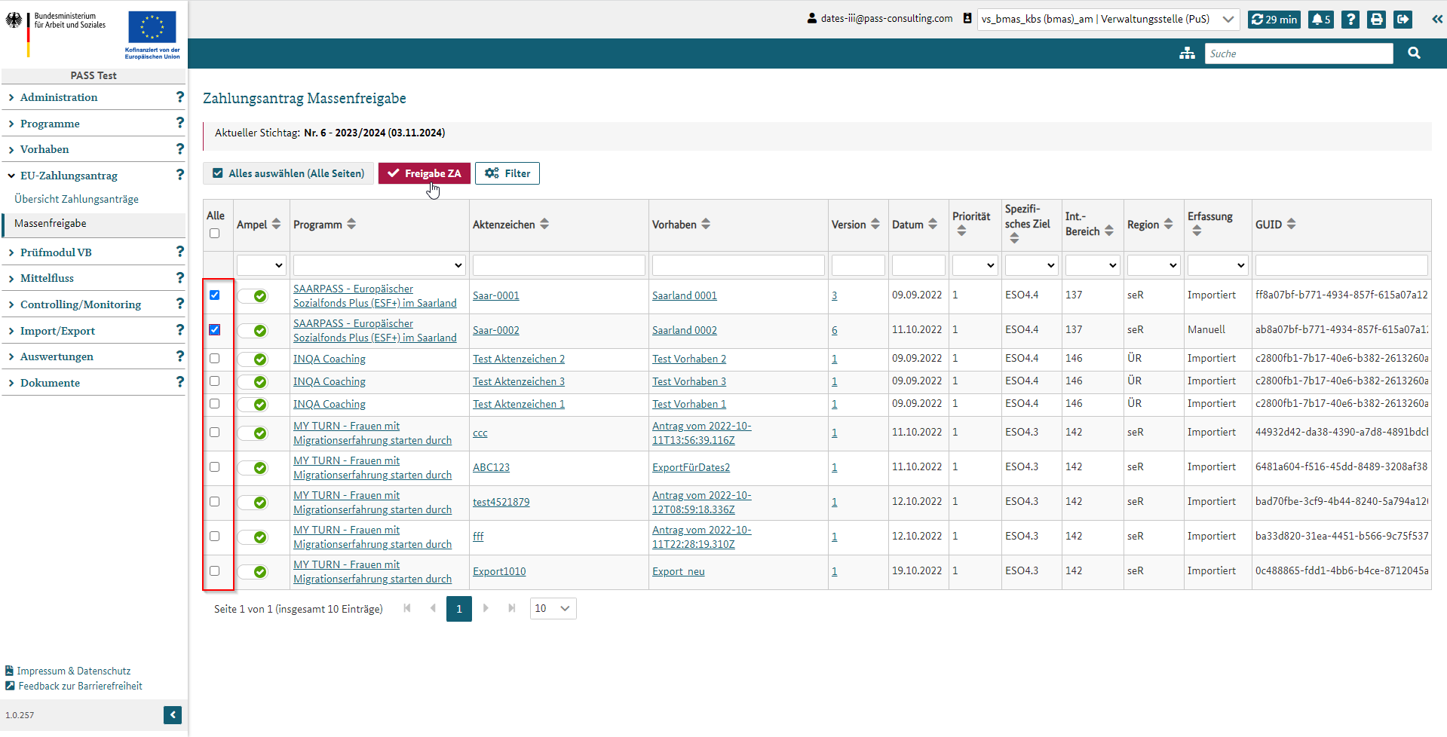Collapse header with double chevron icon

pyautogui.click(x=1437, y=20)
